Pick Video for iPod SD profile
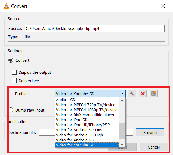This screenshot has width=173, height=155. point(87,120)
